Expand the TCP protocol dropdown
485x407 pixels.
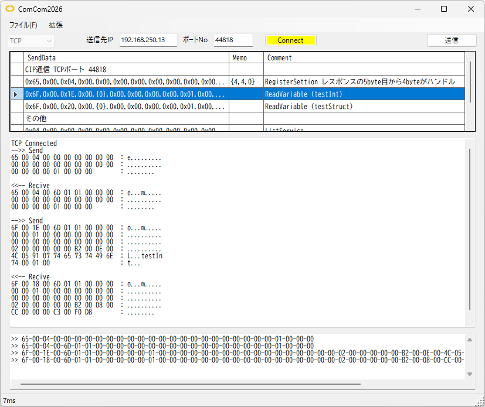coord(30,41)
